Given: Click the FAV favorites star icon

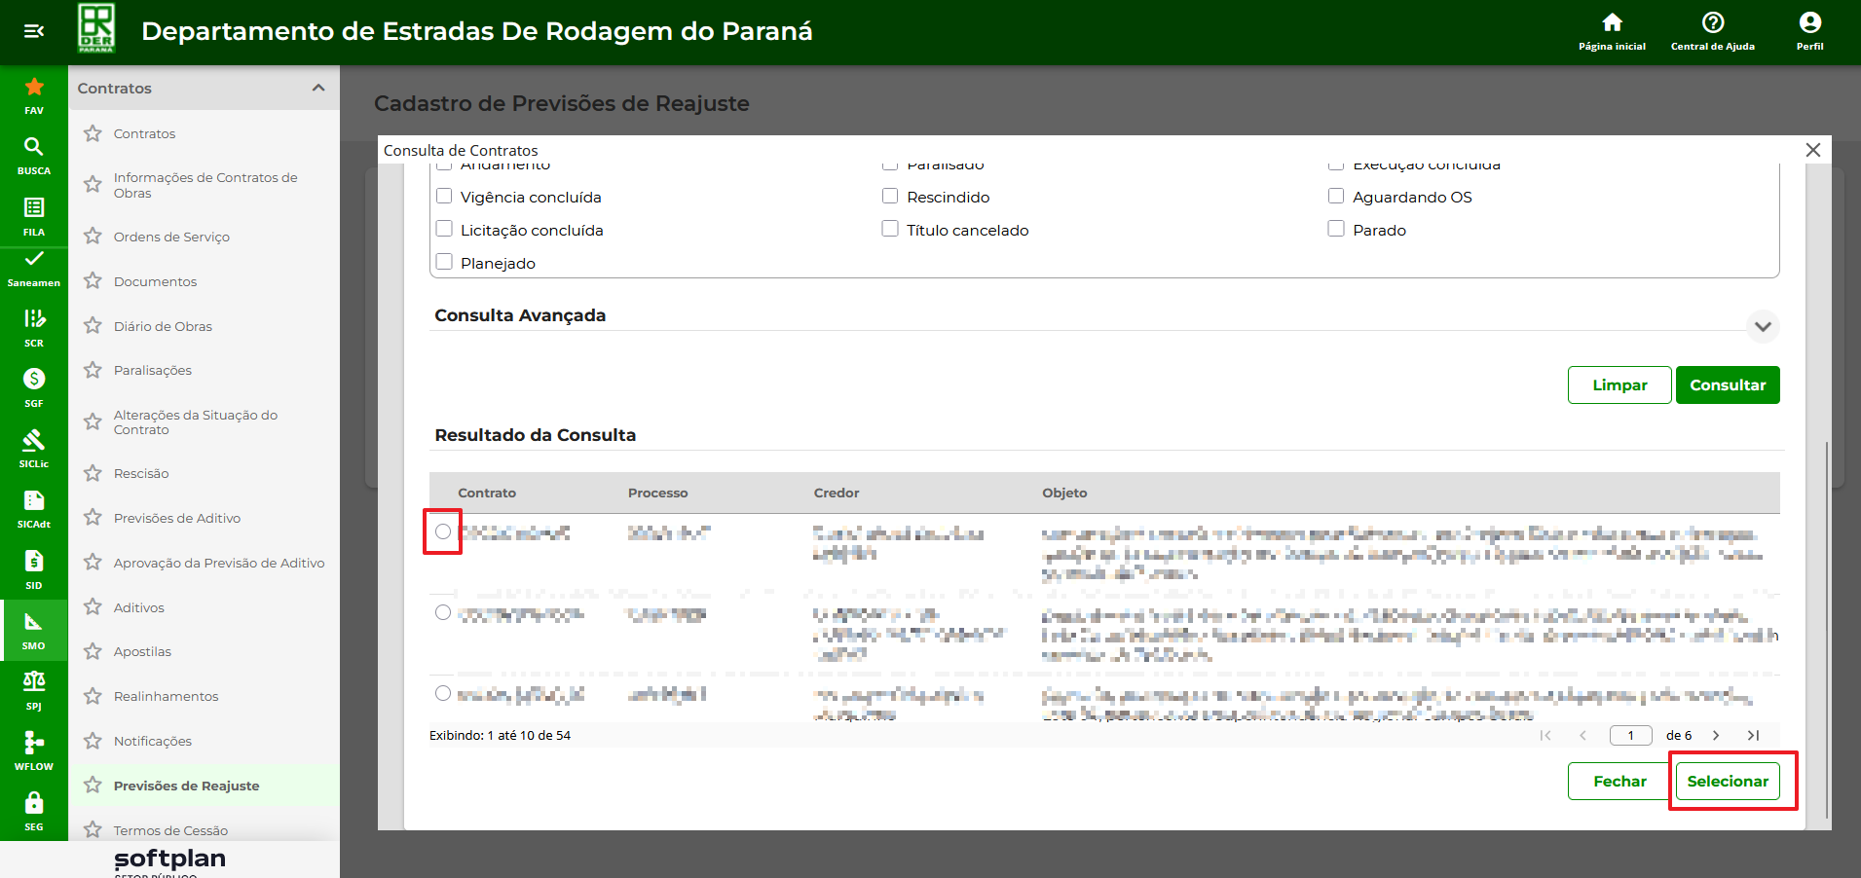Looking at the screenshot, I should coord(33,89).
